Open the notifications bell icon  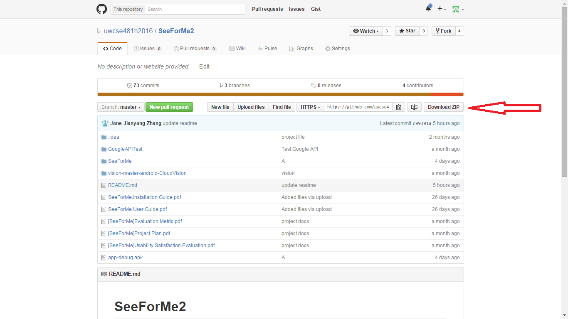[x=428, y=9]
